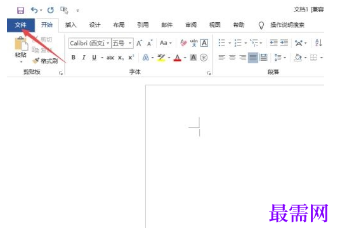Viewport: 340px width, 233px height.
Task: Click the 操作说明搜索 tell-me search box
Action: pyautogui.click(x=287, y=25)
